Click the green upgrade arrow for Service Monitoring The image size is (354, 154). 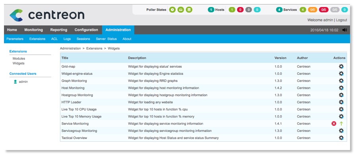341,124
